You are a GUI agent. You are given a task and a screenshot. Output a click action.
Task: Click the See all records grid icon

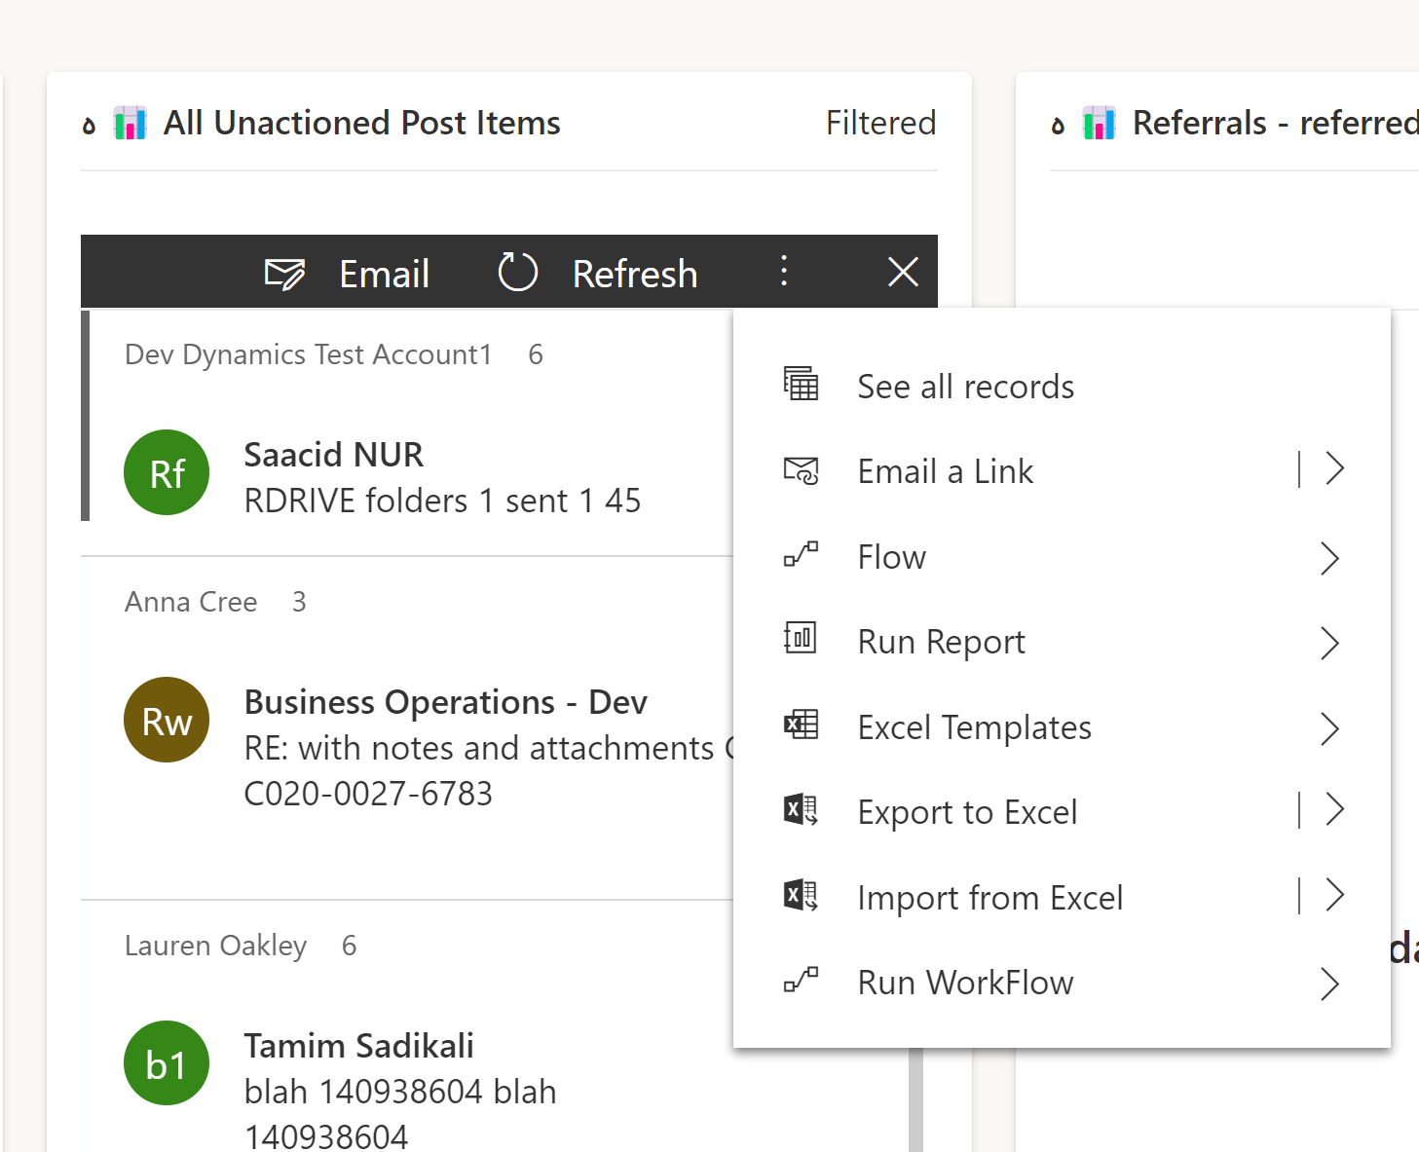(x=801, y=384)
